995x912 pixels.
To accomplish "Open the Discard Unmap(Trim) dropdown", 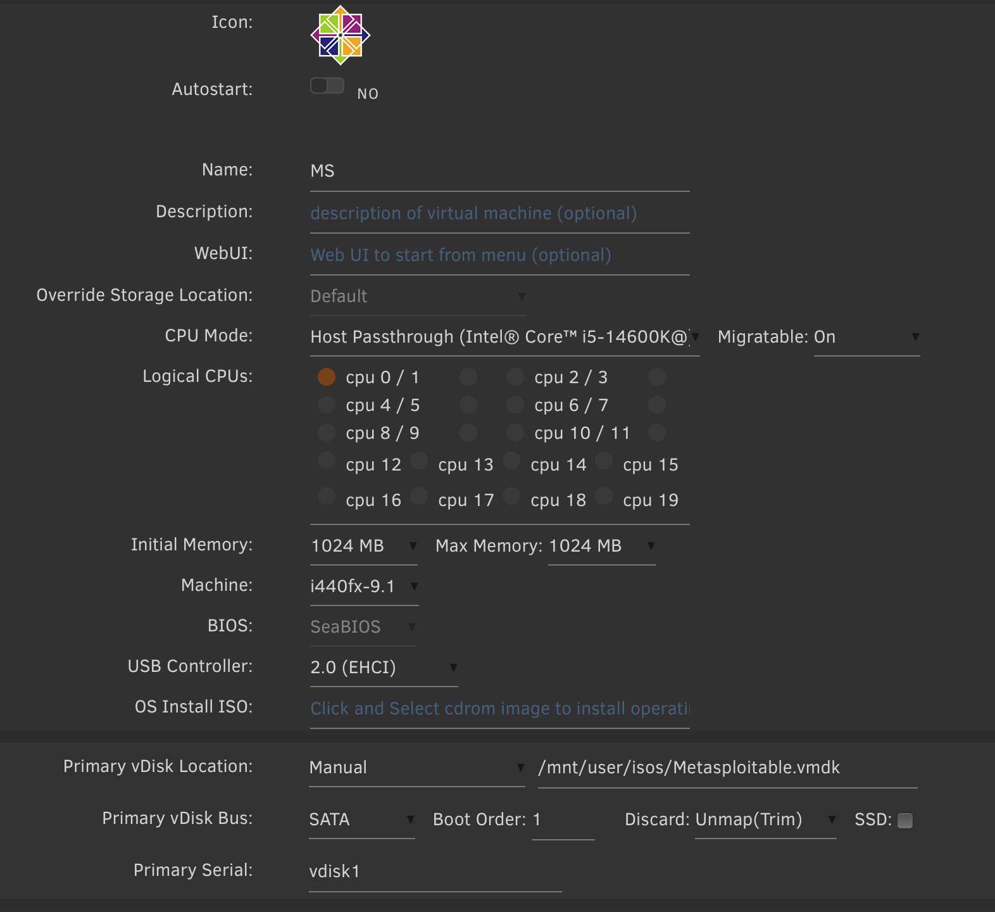I will click(765, 820).
